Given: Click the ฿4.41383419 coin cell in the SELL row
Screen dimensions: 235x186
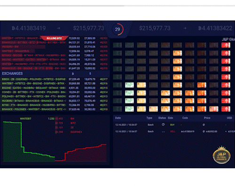Looking at the screenshot, I should pos(188,132).
